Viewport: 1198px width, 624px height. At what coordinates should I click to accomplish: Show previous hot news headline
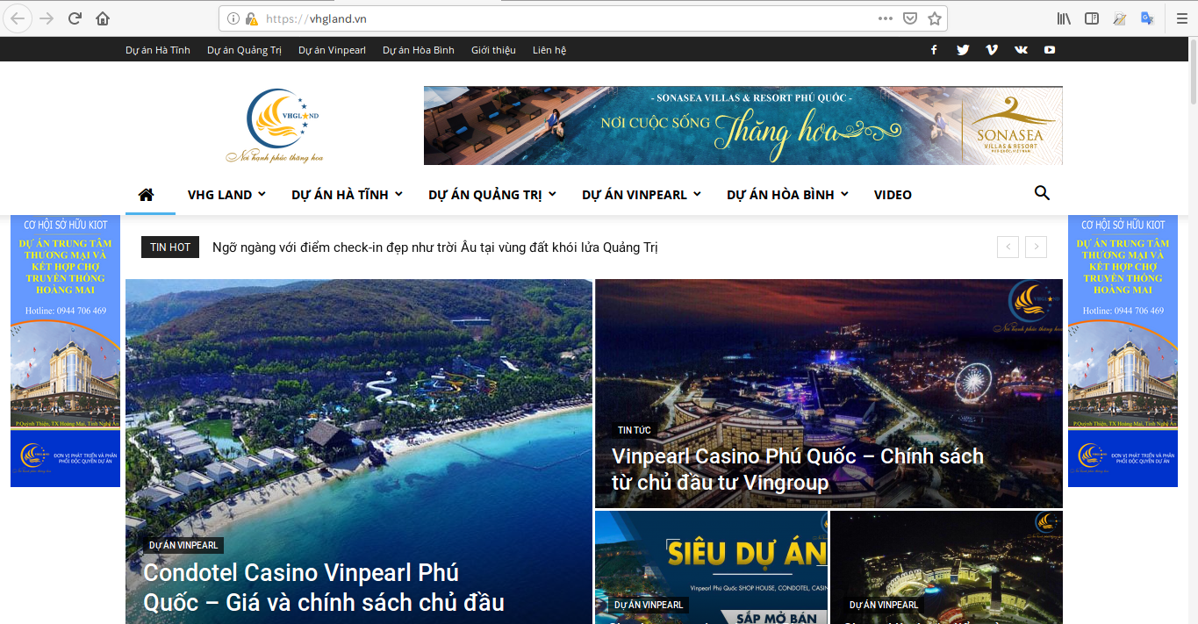point(1008,247)
